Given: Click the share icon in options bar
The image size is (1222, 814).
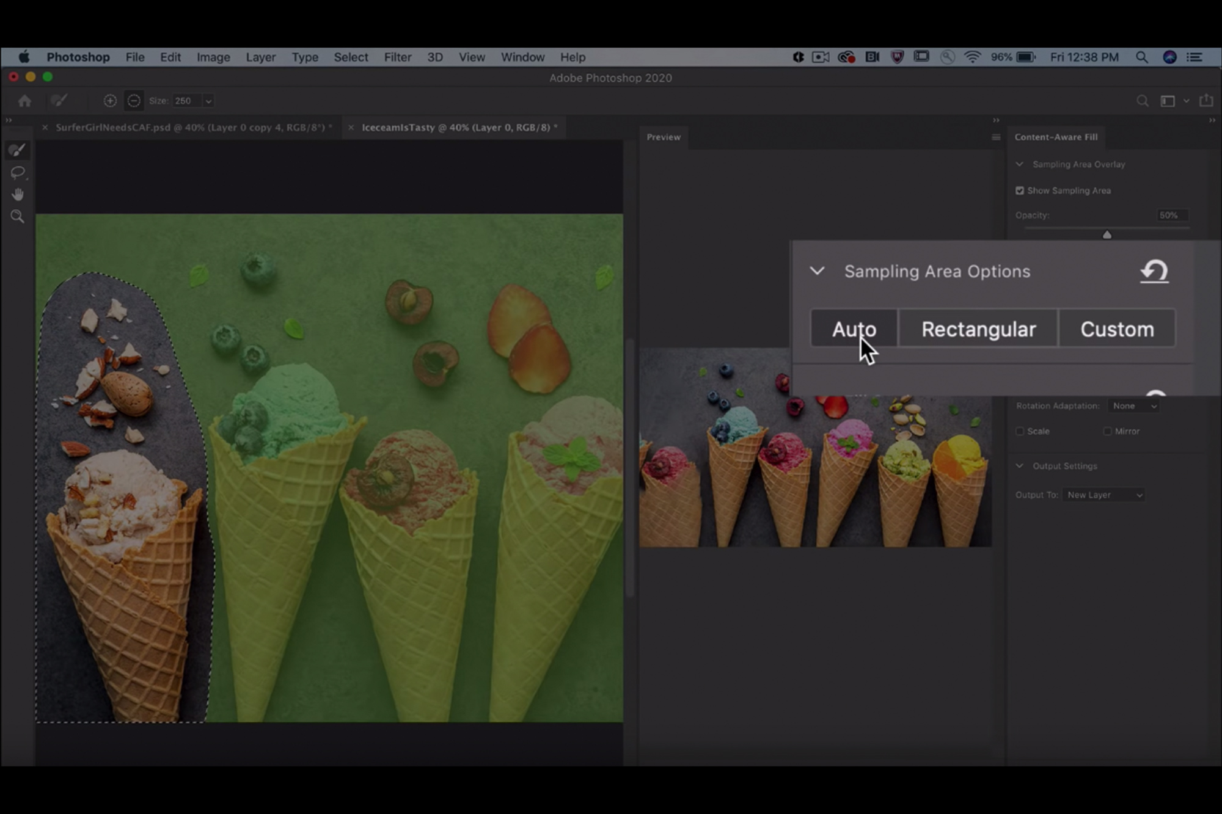Looking at the screenshot, I should tap(1206, 100).
